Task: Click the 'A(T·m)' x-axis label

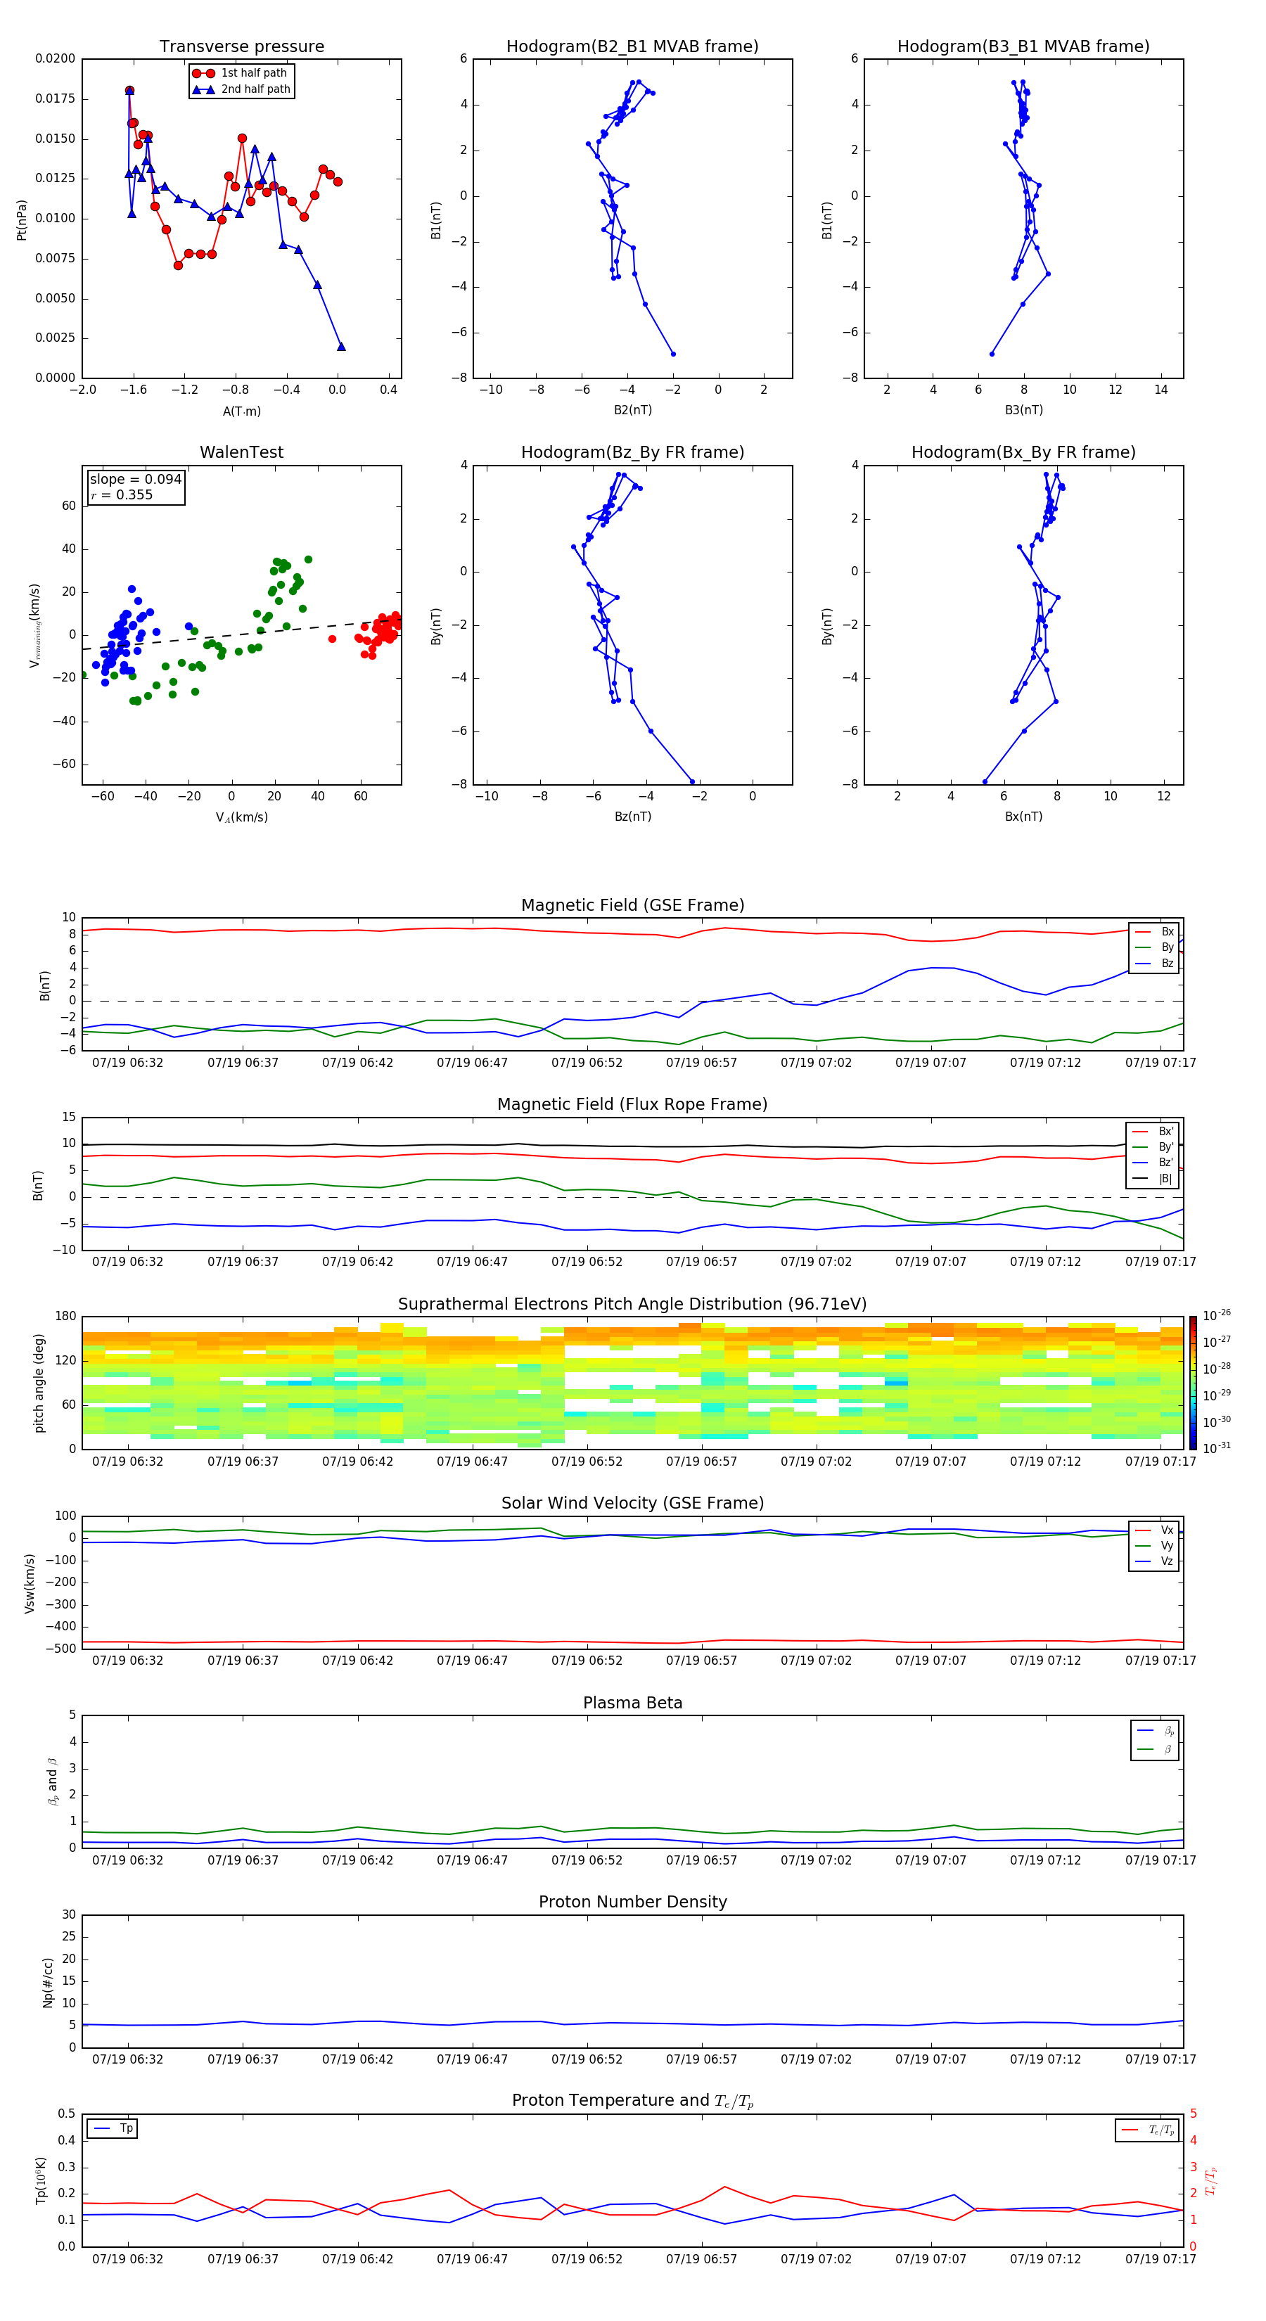Action: click(241, 411)
